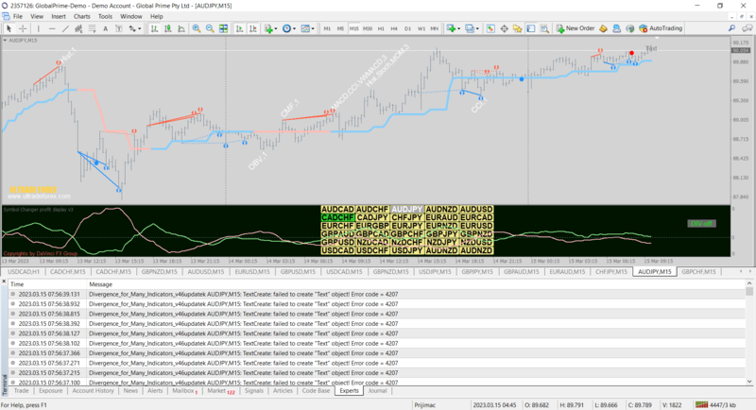Switch to the GBPCHF,M15 chart tab

click(698, 272)
